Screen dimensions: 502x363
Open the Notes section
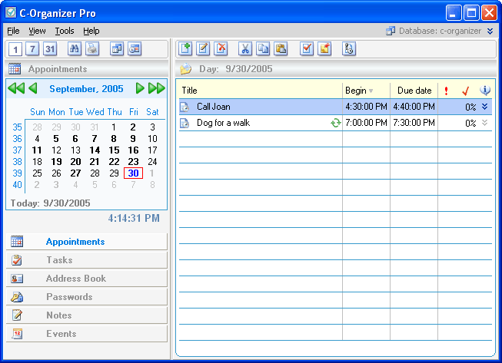[x=87, y=315]
